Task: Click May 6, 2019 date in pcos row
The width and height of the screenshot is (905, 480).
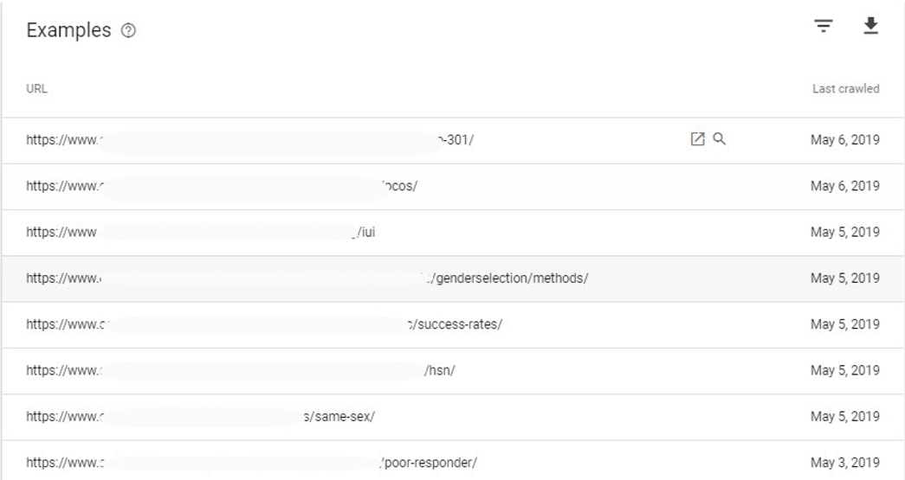Action: (845, 186)
